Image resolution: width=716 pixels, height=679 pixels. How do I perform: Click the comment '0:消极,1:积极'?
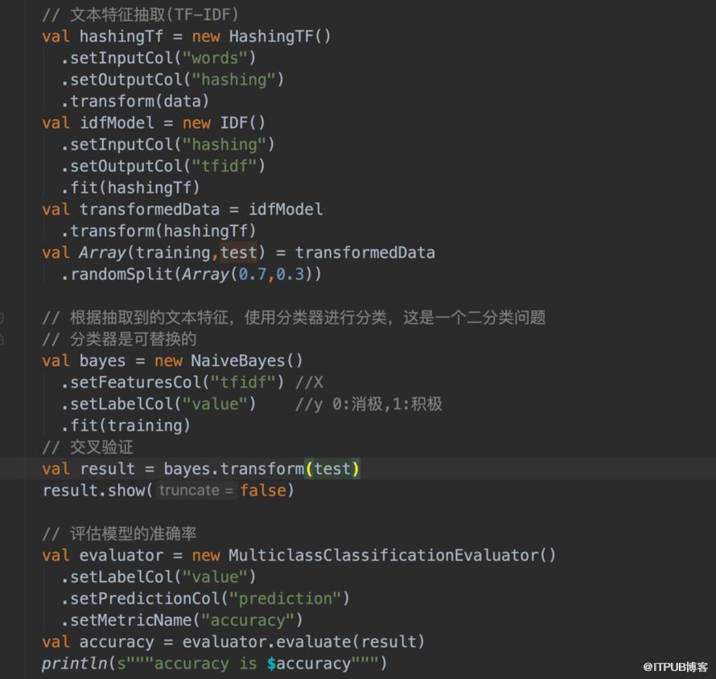click(x=387, y=404)
